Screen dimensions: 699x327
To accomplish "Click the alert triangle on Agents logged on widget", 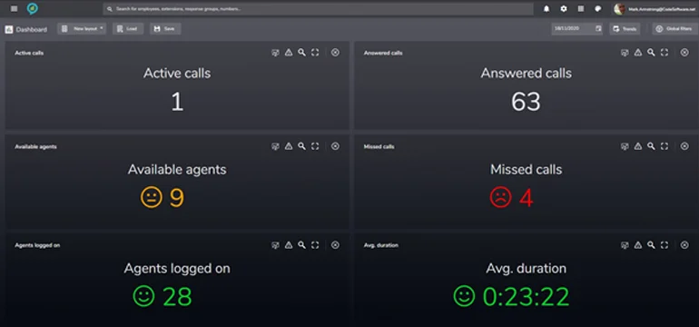I will (x=289, y=245).
